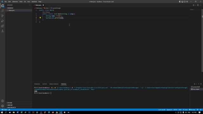The width and height of the screenshot is (203, 114).
Task: Click the Go Live status bar button
Action: 192,110
